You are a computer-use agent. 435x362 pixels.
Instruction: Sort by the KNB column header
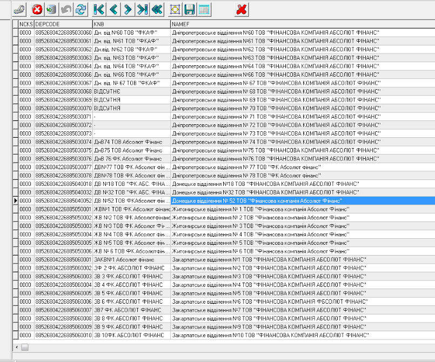[x=131, y=24]
